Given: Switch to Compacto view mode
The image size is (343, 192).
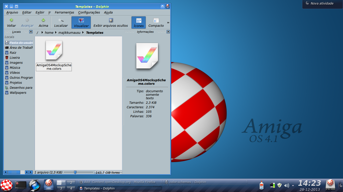Looking at the screenshot, I should 156,22.
